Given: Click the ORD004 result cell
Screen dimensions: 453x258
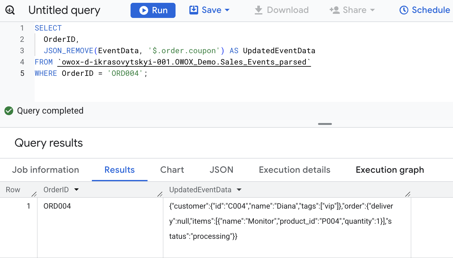Looking at the screenshot, I should coord(100,228).
